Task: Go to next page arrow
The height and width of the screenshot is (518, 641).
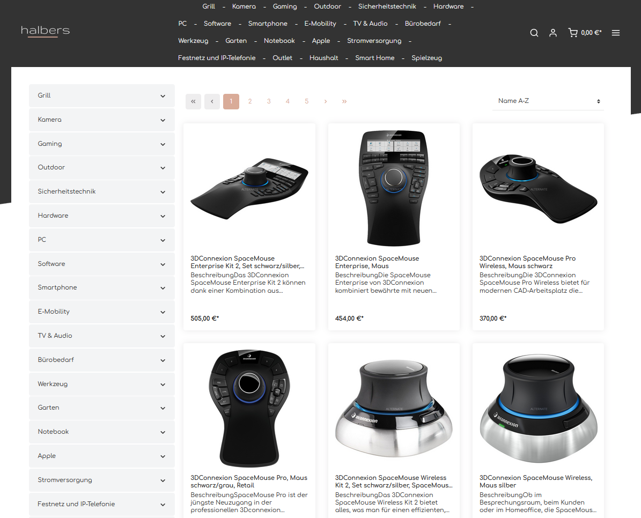Action: point(326,101)
